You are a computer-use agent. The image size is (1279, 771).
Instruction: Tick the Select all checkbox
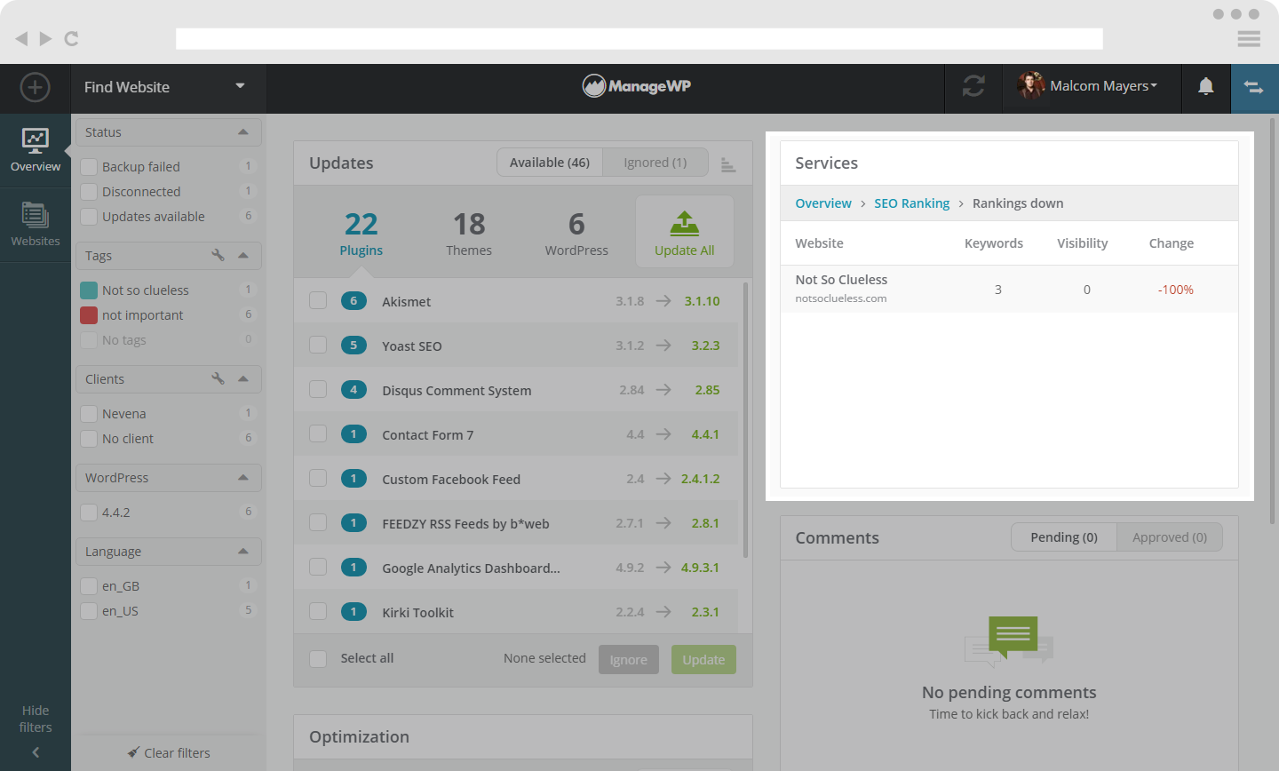tap(318, 659)
